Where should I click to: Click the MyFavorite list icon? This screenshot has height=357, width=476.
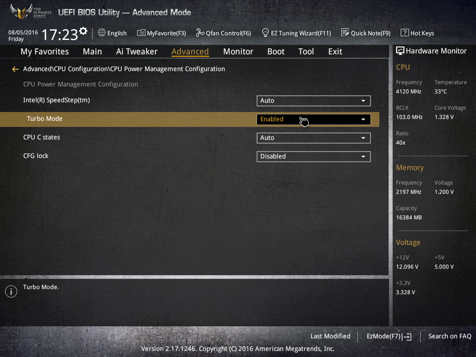pos(141,33)
